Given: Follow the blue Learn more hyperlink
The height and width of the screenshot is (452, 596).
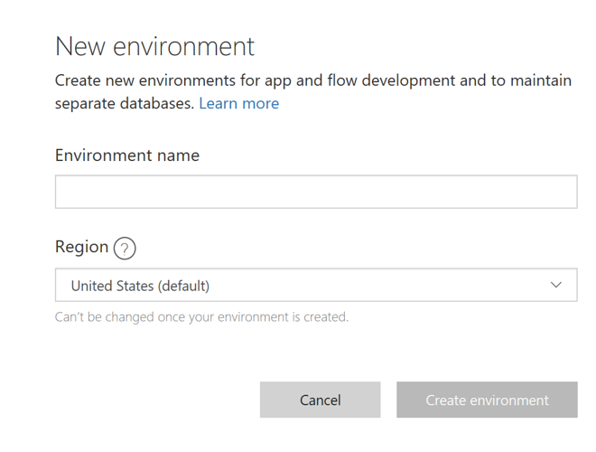Looking at the screenshot, I should 239,104.
